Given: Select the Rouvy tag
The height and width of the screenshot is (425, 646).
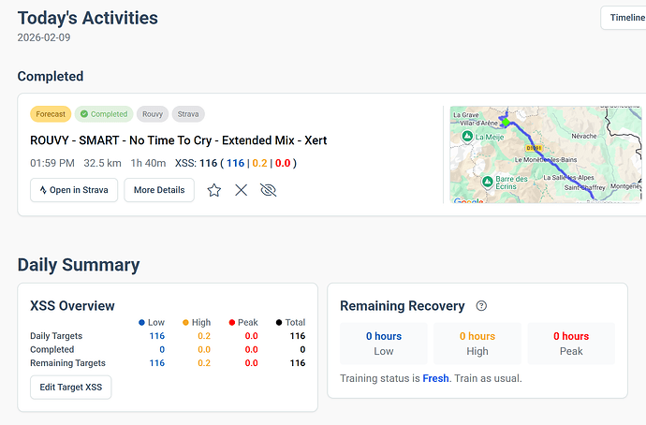Looking at the screenshot, I should [x=153, y=114].
